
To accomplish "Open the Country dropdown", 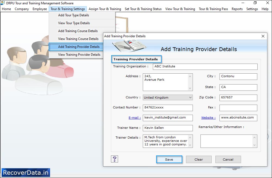I will [168, 97].
